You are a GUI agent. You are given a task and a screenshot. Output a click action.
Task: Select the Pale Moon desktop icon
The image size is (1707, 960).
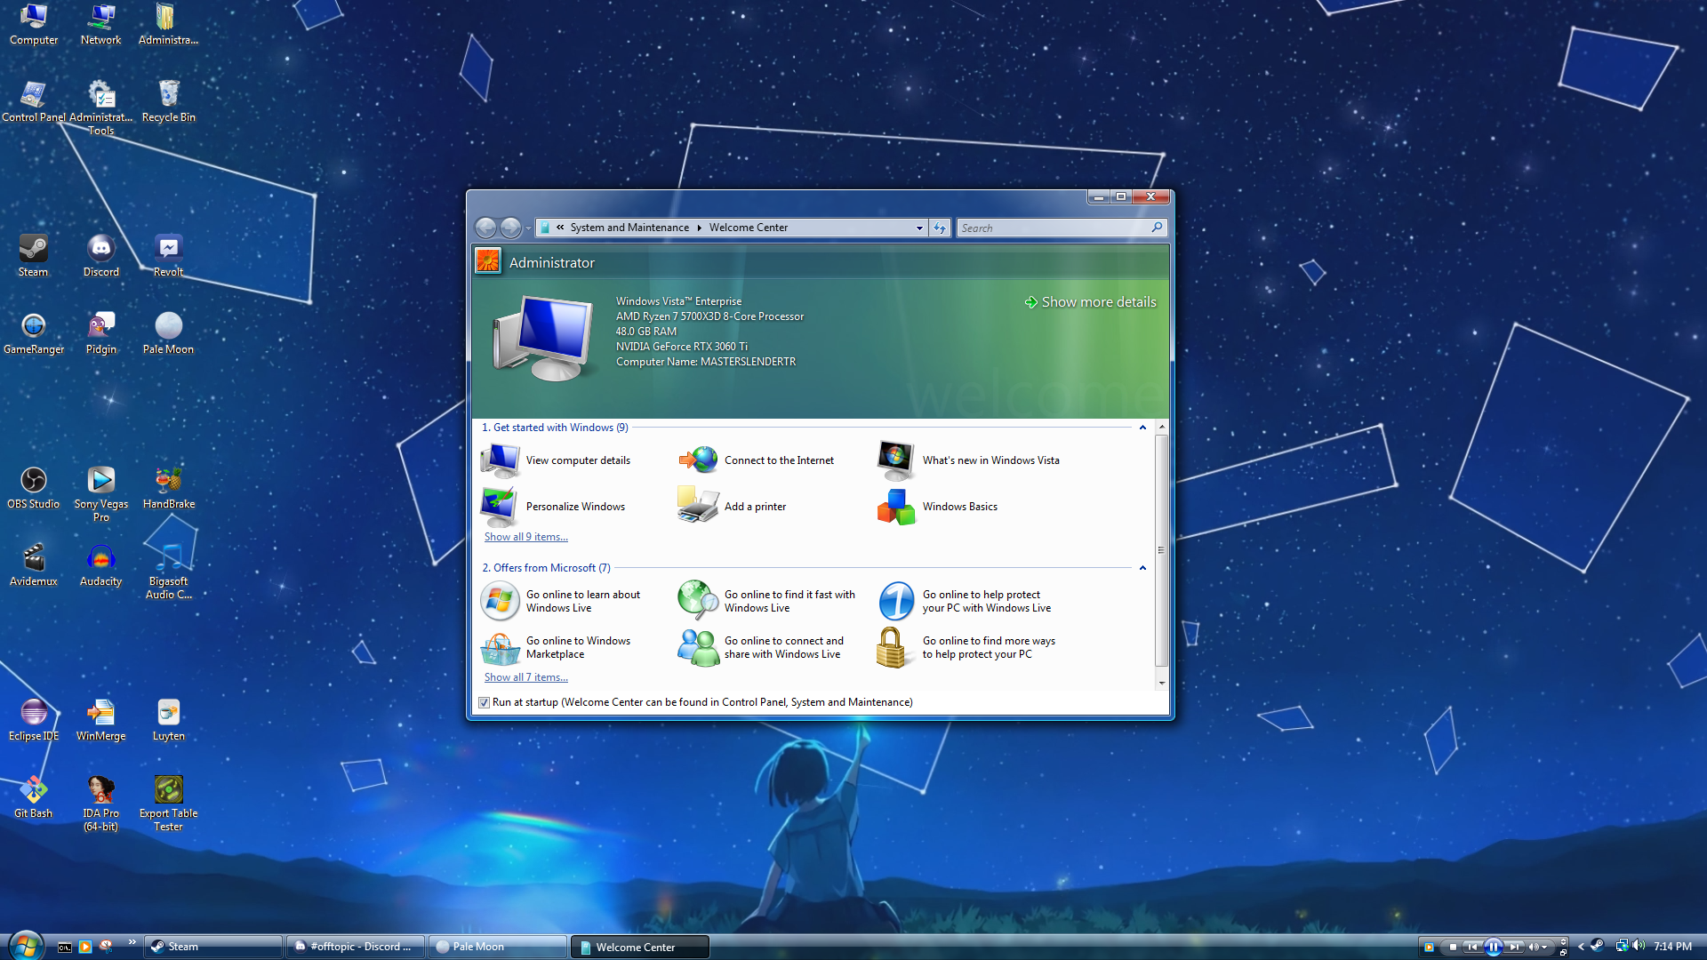[x=169, y=333]
